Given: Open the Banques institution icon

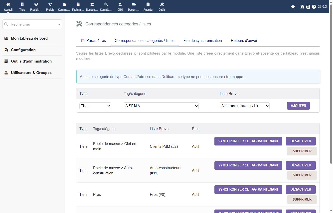Looking at the screenshot, I should 92,4.
